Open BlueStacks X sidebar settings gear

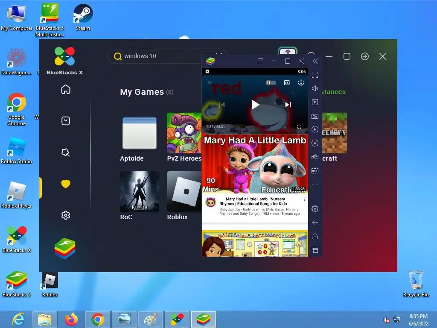tap(66, 215)
